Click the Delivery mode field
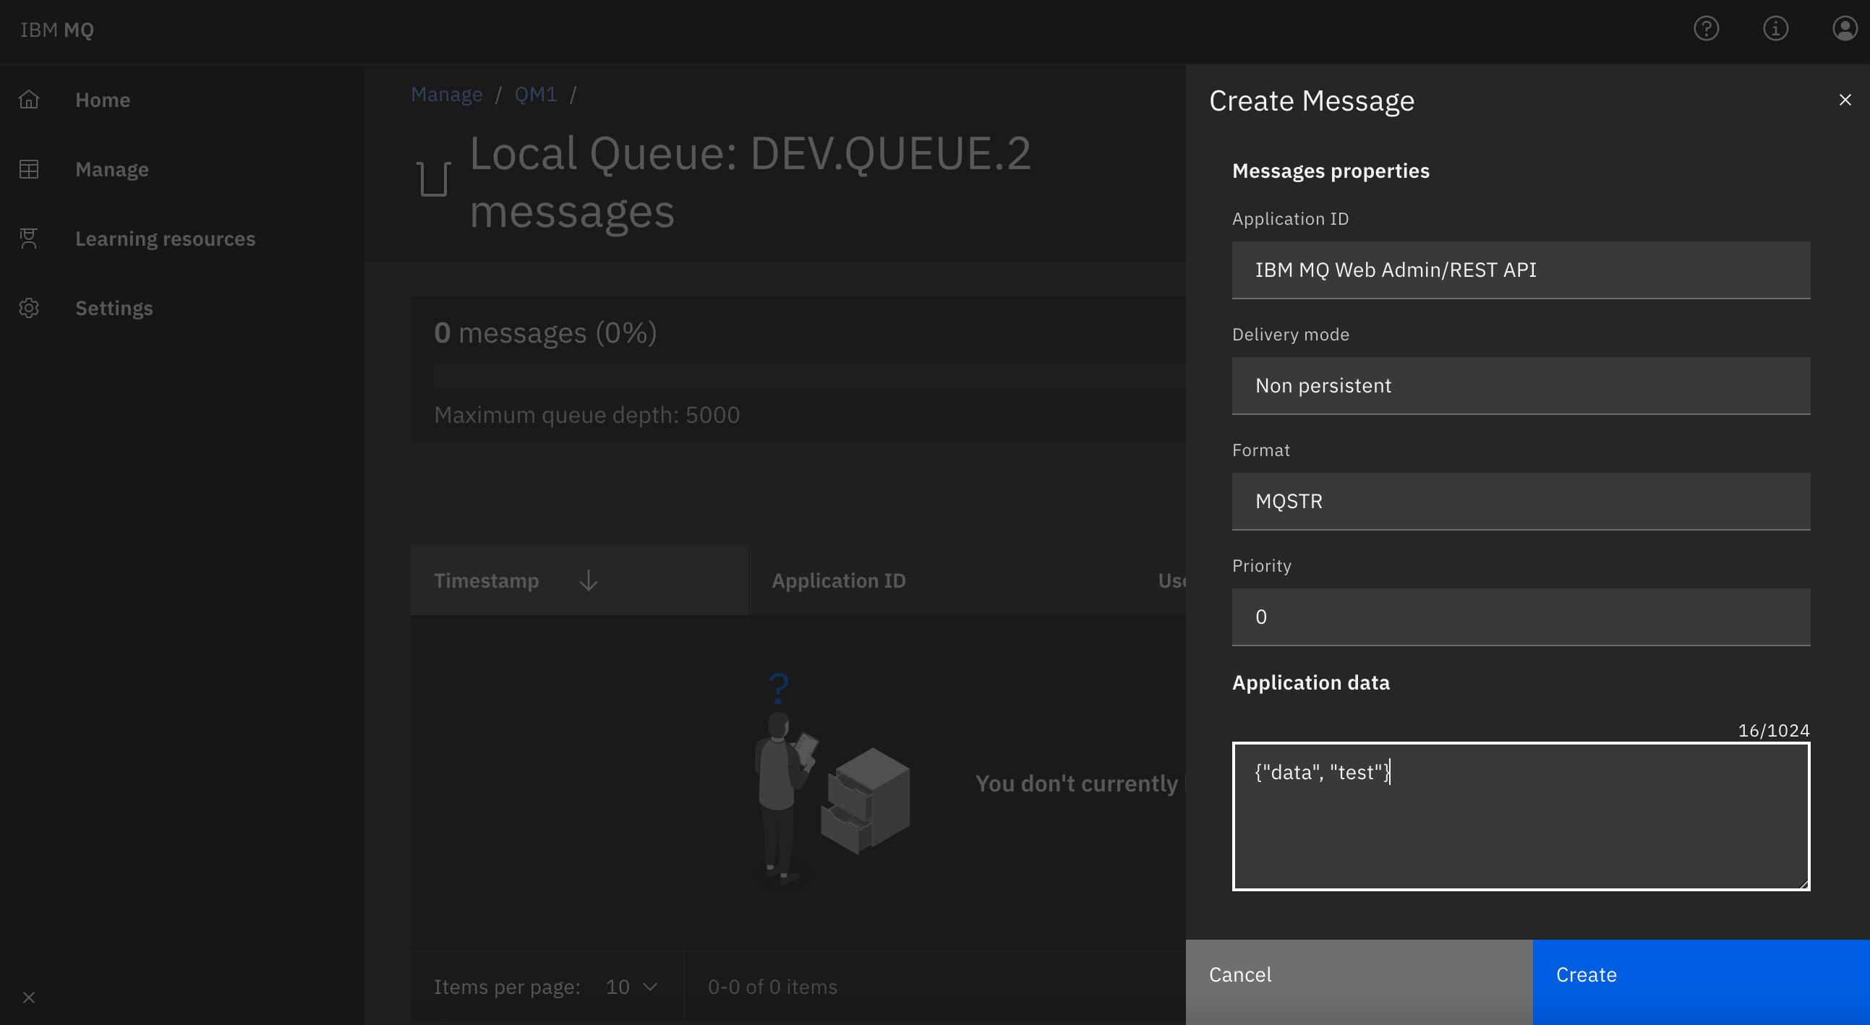Viewport: 1870px width, 1025px height. click(x=1521, y=385)
